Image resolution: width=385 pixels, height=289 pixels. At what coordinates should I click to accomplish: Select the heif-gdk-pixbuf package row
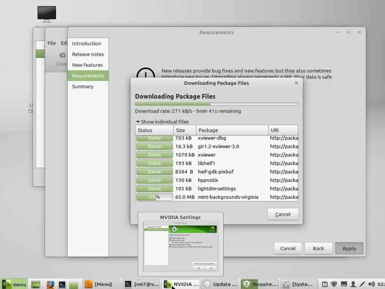[217, 172]
